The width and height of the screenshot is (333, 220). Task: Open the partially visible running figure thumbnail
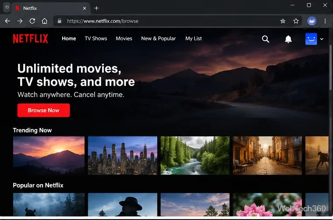coord(317,155)
